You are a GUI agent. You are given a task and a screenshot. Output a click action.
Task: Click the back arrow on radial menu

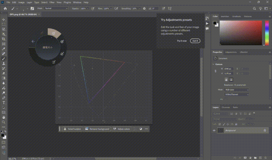pyautogui.click(x=33, y=42)
